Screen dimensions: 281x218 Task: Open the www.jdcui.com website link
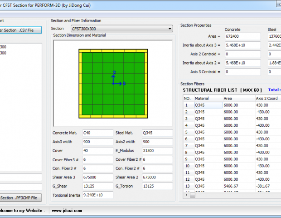pos(66,211)
